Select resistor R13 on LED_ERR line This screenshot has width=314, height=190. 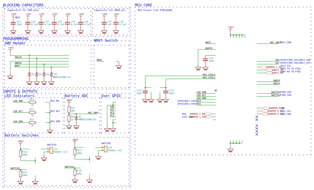point(32,123)
